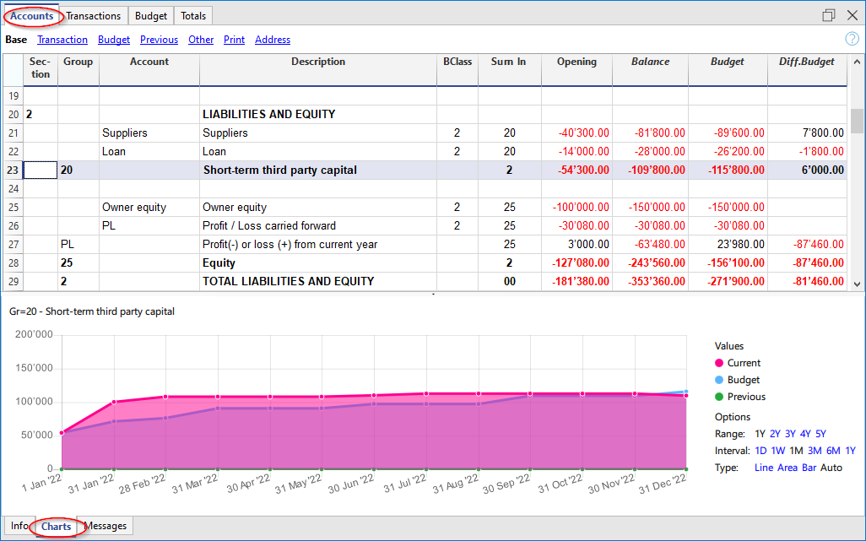Viewport: 866px width, 541px height.
Task: Switch to the Messages bottom tab
Action: click(106, 526)
